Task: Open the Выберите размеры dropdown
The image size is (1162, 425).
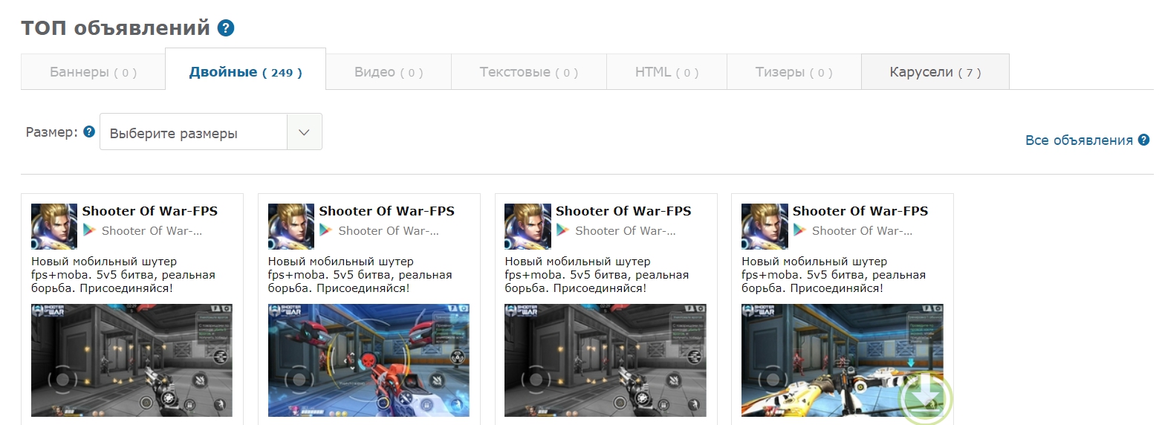Action: coord(211,132)
